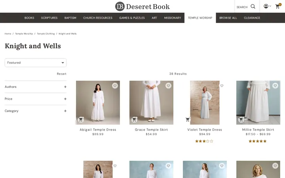
Task: Click Millie Temple Skirt five-star rating
Action: click(258, 141)
